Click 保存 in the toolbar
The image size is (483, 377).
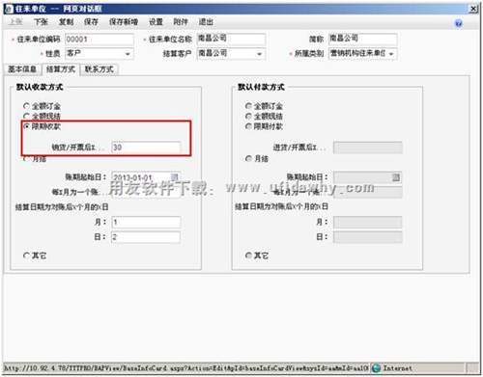(x=91, y=22)
